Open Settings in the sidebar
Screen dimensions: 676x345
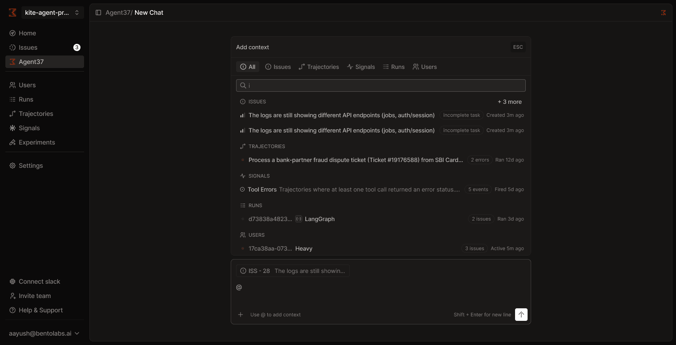point(45,166)
